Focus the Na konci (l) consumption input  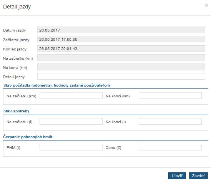[x=170, y=121]
